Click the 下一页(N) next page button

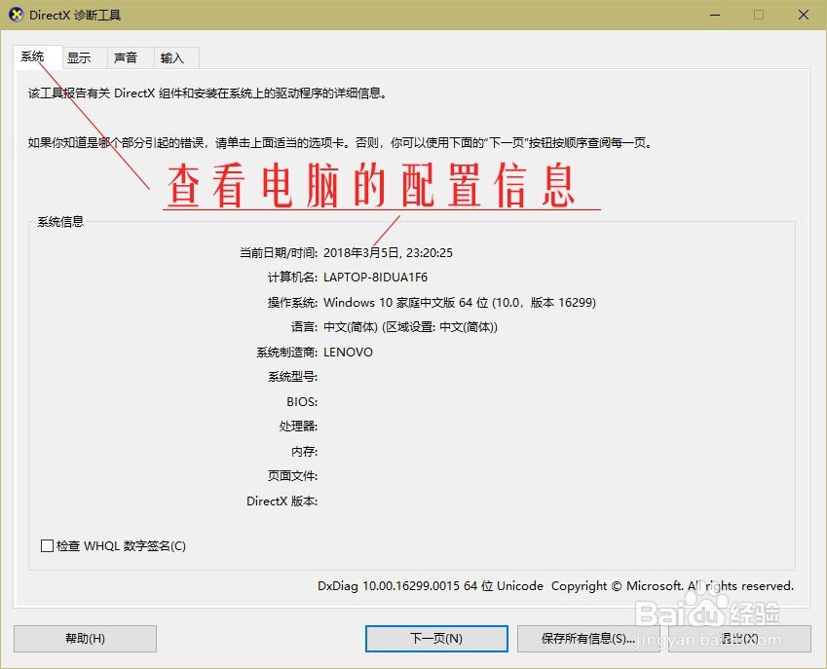tap(436, 639)
